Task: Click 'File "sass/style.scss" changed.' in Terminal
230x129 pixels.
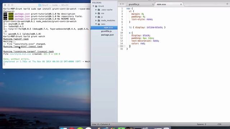Action: coord(25,44)
